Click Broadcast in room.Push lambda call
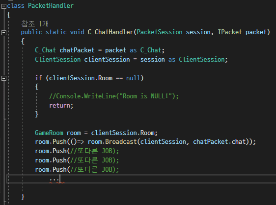Image resolution: width=276 pixels, height=205 pixels. coord(121,141)
